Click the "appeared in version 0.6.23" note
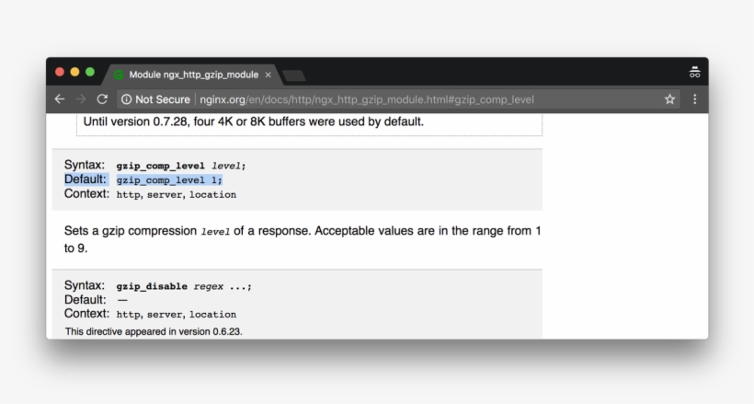This screenshot has width=754, height=404. (154, 330)
